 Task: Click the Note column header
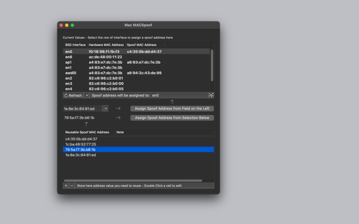point(120,132)
